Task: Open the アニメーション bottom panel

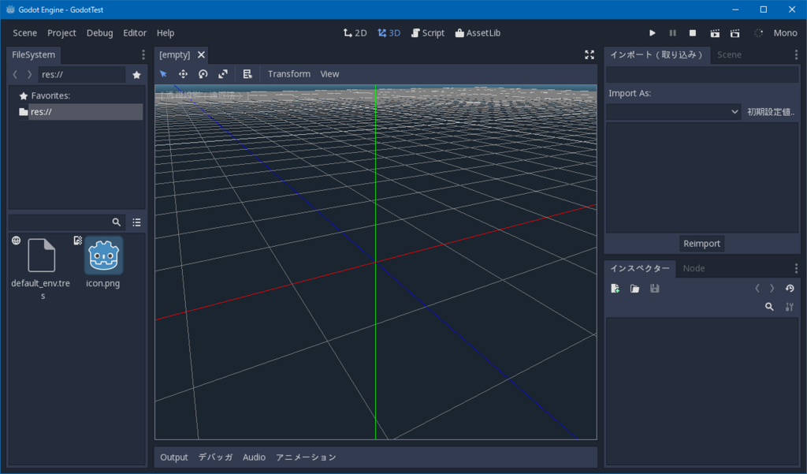Action: pos(307,457)
